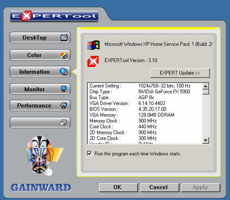The image size is (230, 200).
Task: Click the Microsoft Windows XP Home Service Pack text
Action: pyautogui.click(x=158, y=44)
